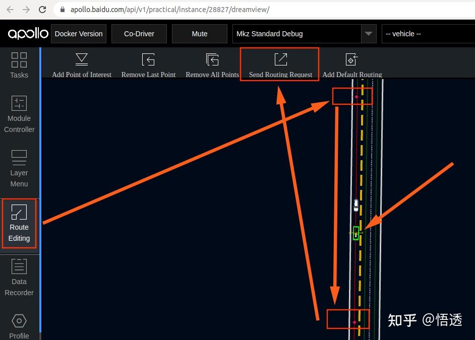The width and height of the screenshot is (475, 340).
Task: Click the lower red routing point on road
Action: coord(354,322)
